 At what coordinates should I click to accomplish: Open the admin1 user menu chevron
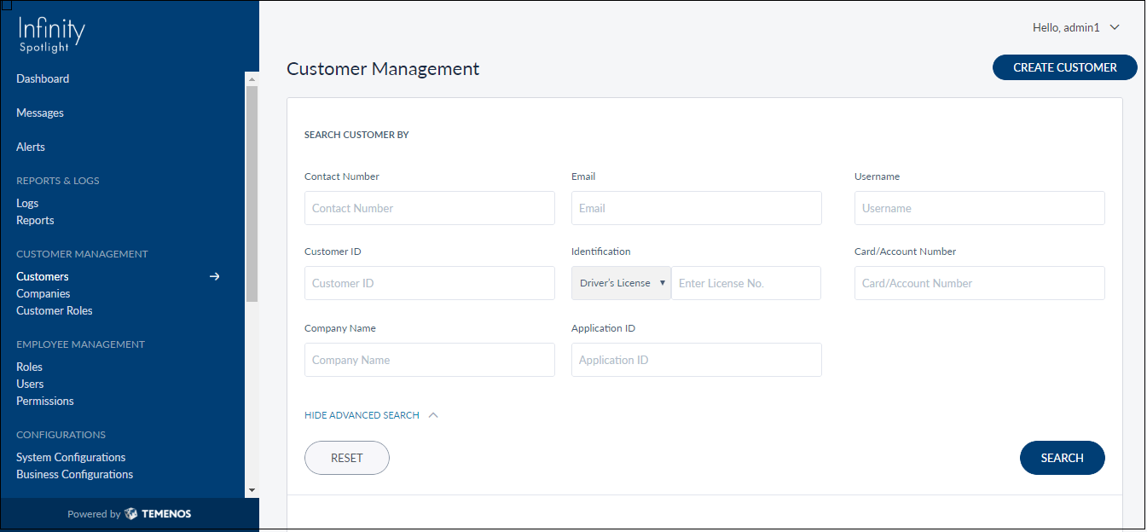tap(1114, 27)
